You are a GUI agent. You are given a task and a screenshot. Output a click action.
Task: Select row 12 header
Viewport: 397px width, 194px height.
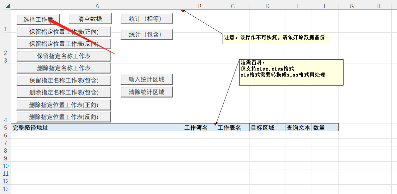pyautogui.click(x=6, y=181)
